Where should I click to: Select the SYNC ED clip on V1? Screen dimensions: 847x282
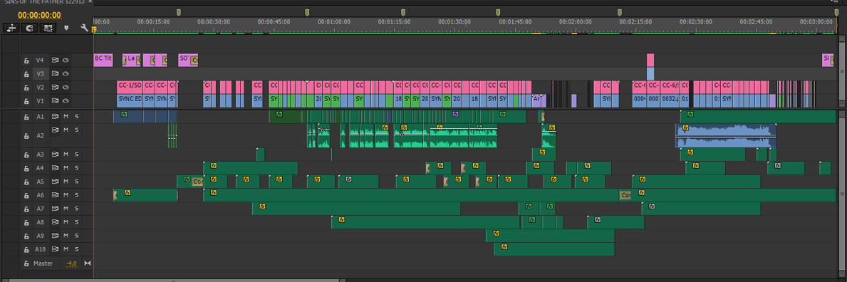pyautogui.click(x=130, y=100)
